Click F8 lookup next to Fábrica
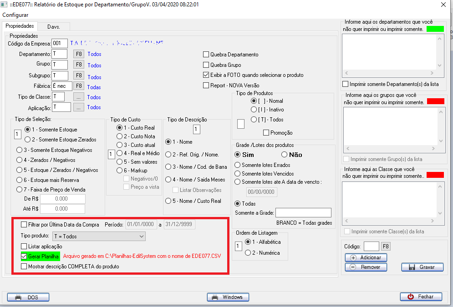The height and width of the screenshot is (307, 453). tap(79, 86)
